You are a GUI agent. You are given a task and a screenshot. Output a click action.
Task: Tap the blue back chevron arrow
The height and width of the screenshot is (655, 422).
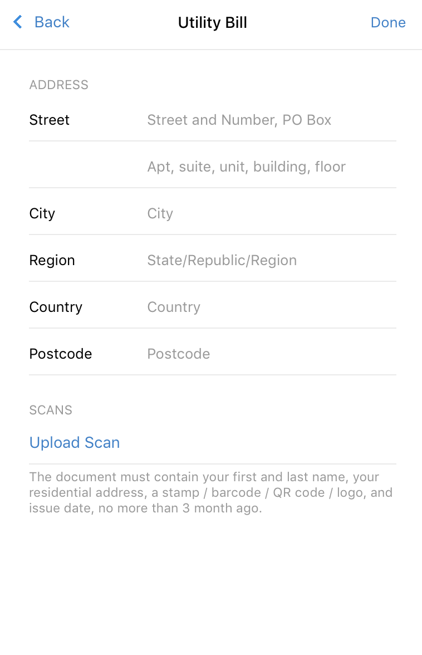(x=17, y=22)
